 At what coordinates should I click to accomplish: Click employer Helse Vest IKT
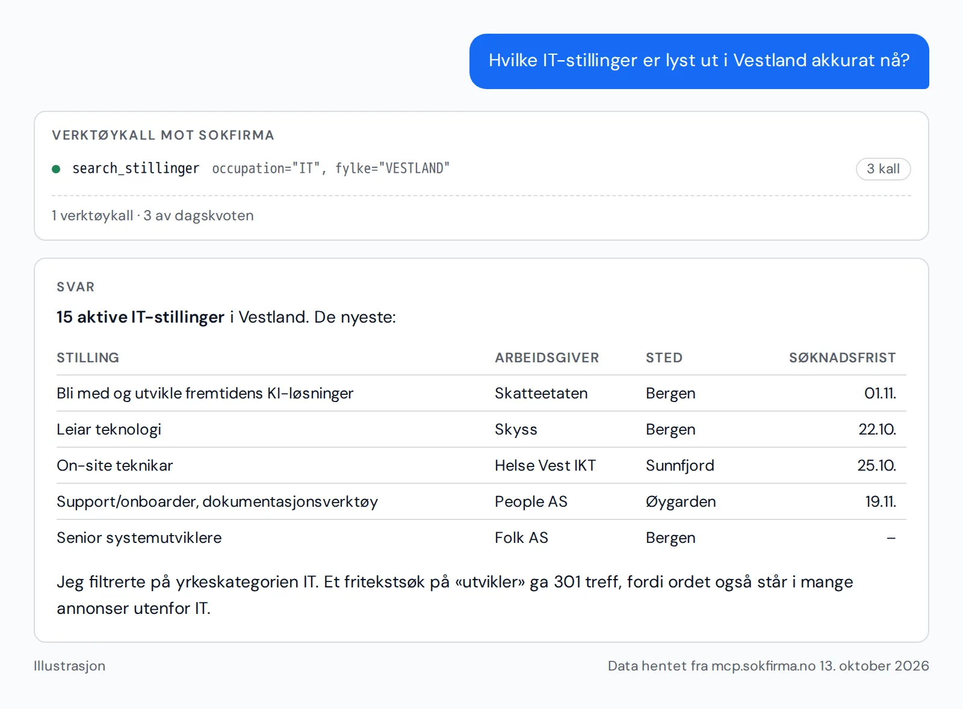(545, 465)
